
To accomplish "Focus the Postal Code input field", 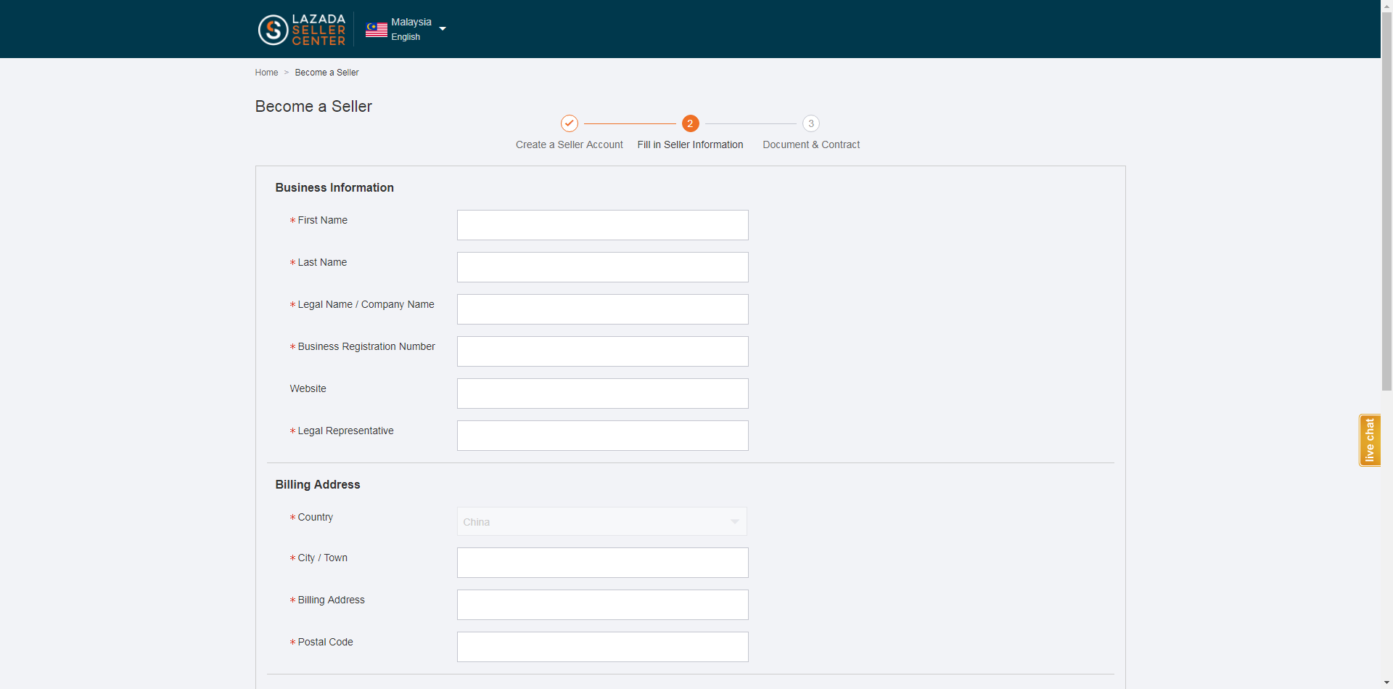I will click(603, 647).
